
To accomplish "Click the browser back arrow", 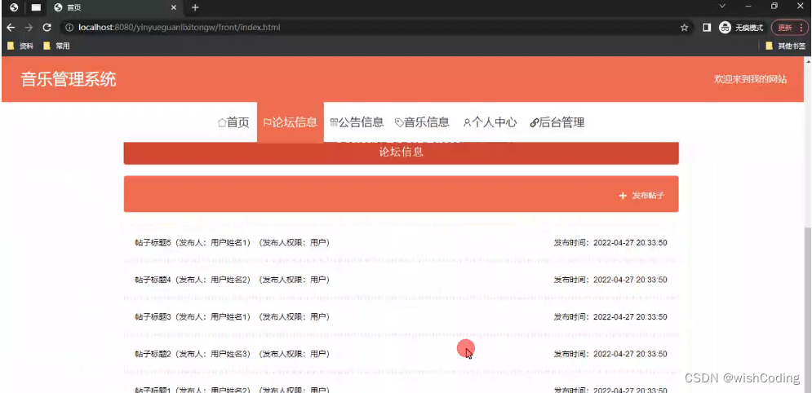I will (11, 28).
